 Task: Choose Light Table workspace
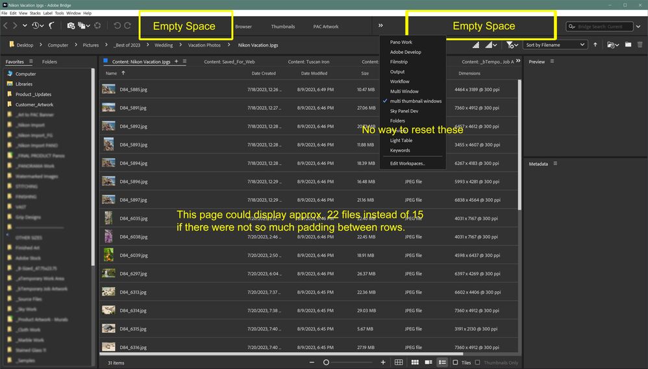tap(401, 140)
